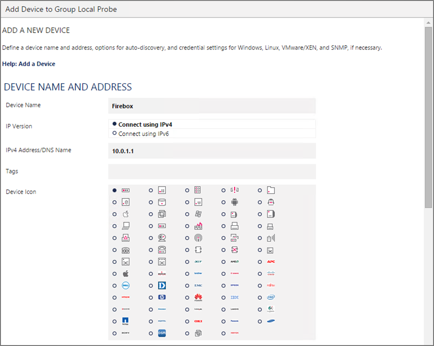
Task: Choose the Linux penguin device icon
Action: [271, 202]
